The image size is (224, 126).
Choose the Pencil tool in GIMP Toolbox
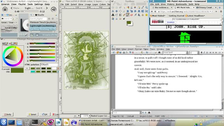tap(124, 15)
